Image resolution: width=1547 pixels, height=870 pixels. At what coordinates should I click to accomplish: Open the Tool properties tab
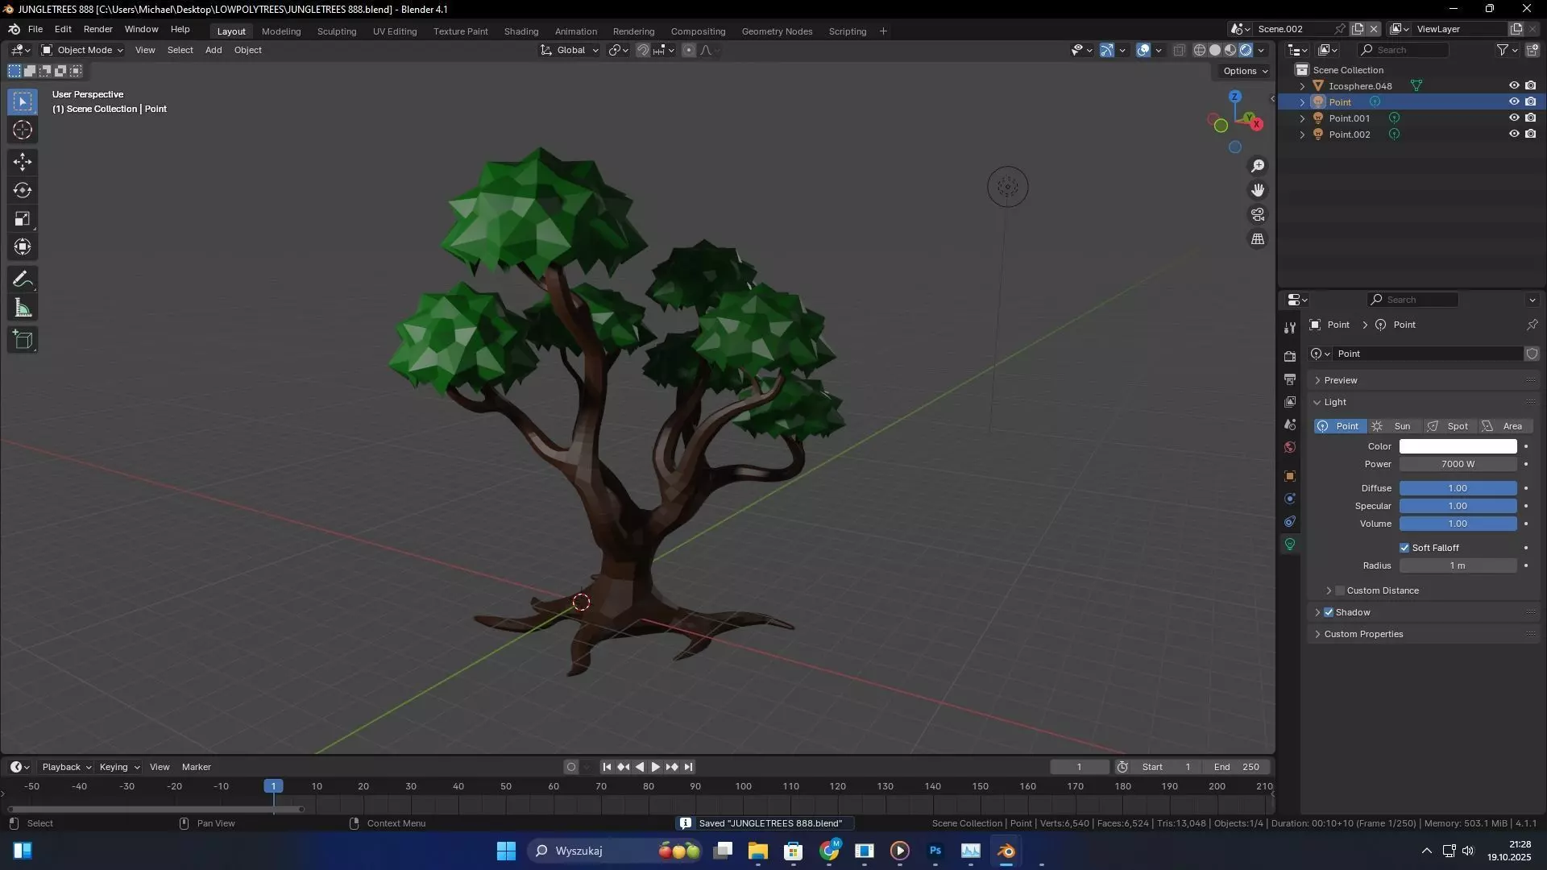(x=1290, y=328)
